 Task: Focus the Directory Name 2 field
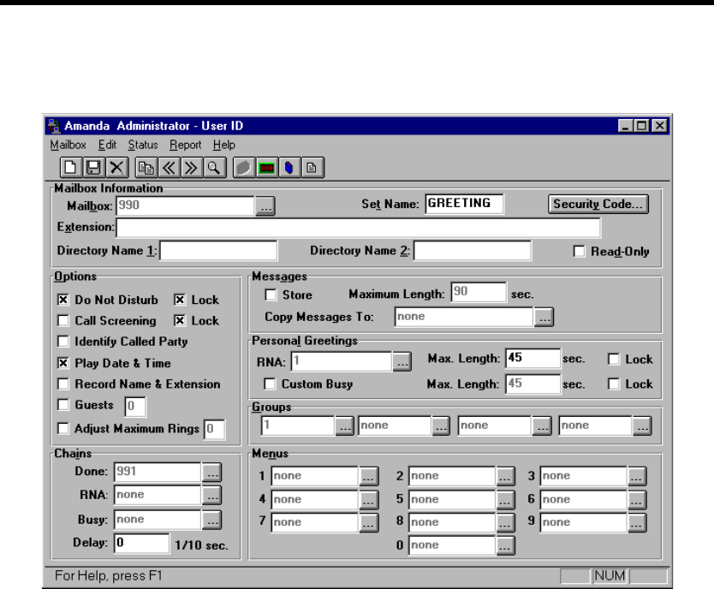pyautogui.click(x=473, y=251)
